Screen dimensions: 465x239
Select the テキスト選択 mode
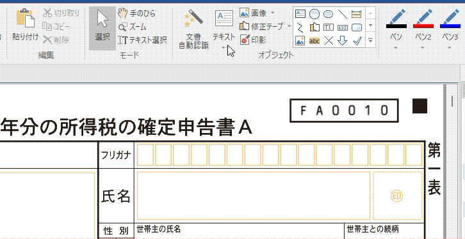(142, 40)
